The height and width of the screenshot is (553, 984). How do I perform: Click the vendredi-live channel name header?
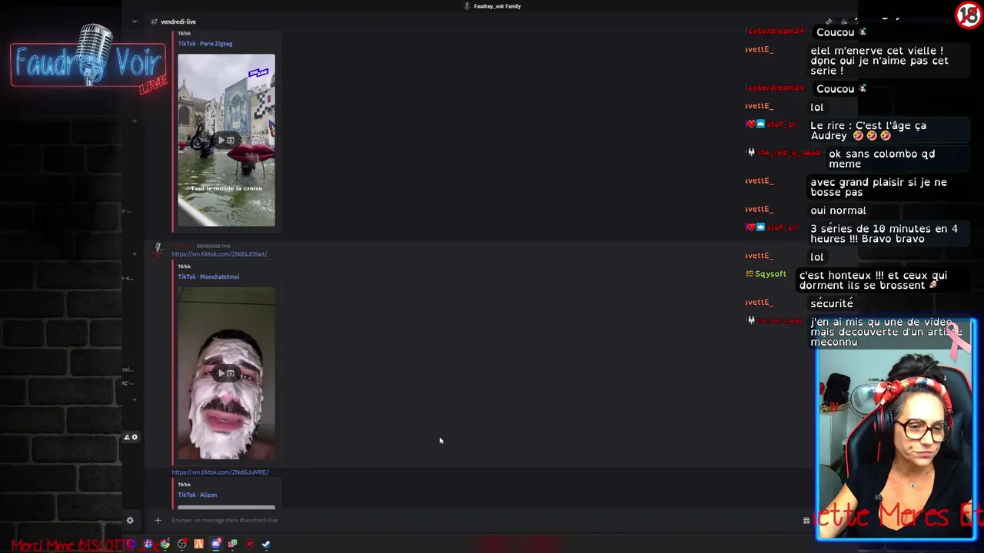point(178,22)
